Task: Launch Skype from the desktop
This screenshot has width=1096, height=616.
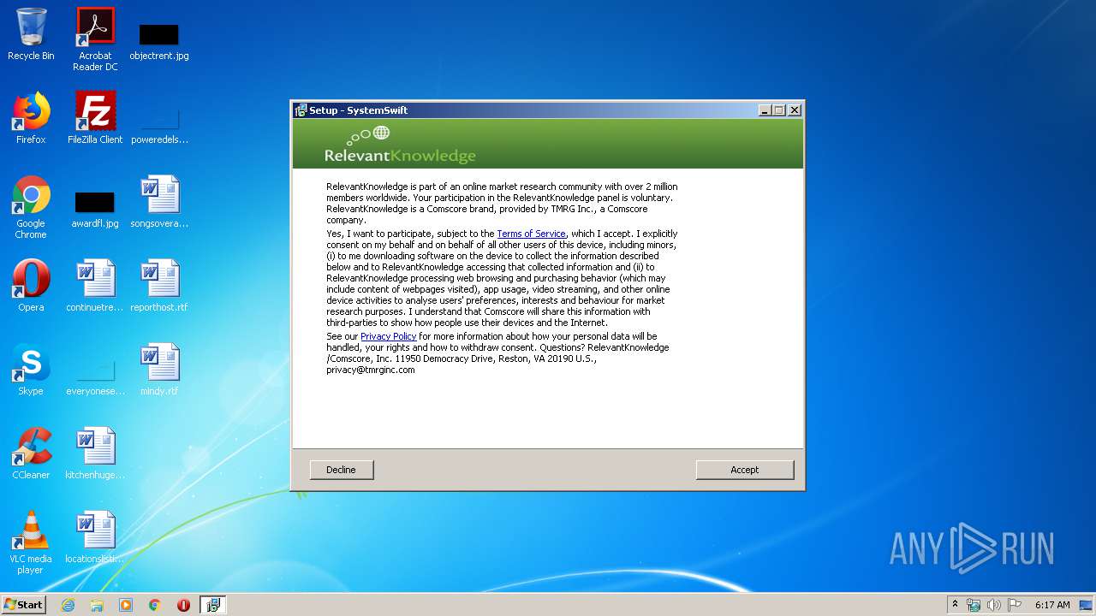Action: 31,370
